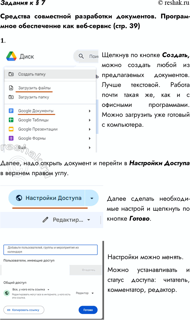Open dropdown arrow beside Настройки Доступа
Viewport: 190px width, 320px height.
[92, 198]
